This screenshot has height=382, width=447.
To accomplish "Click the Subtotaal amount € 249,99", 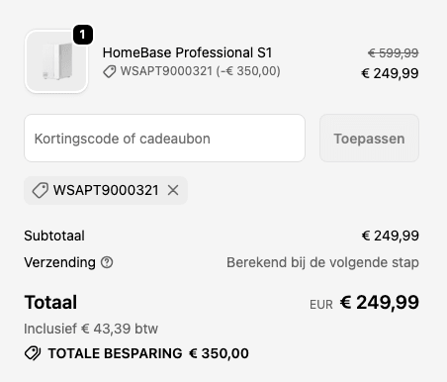I will point(391,236).
